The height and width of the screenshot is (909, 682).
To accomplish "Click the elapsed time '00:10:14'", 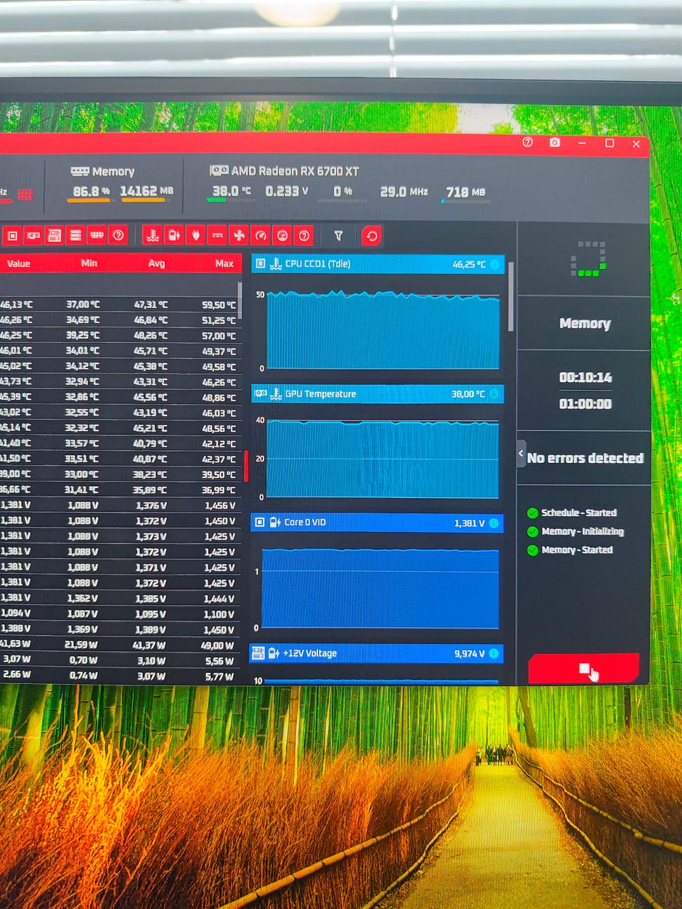I will click(585, 377).
